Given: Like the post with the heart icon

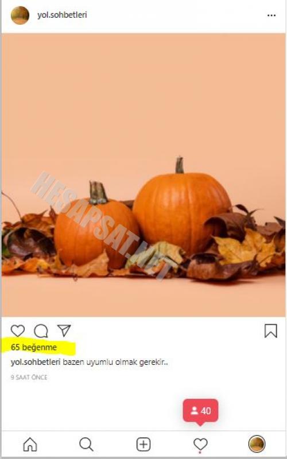Looking at the screenshot, I should (18, 331).
